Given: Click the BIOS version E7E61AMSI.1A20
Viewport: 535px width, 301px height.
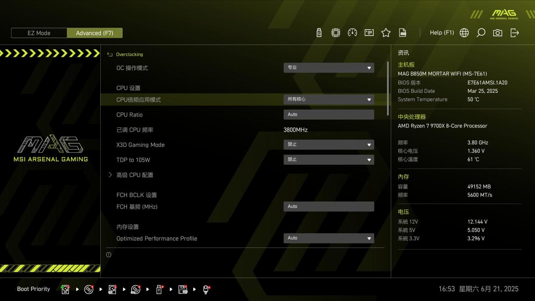Looking at the screenshot, I should pyautogui.click(x=487, y=83).
